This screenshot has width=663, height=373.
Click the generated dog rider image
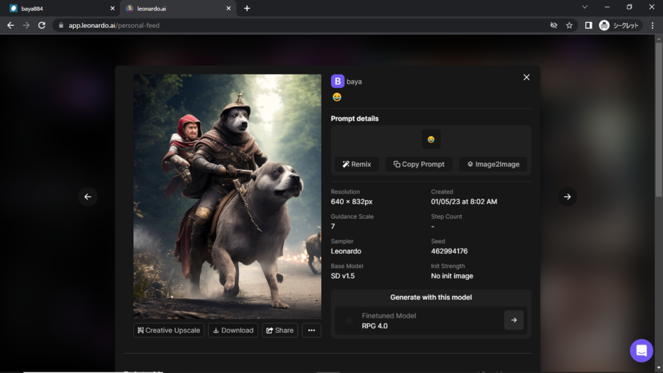pyautogui.click(x=227, y=196)
